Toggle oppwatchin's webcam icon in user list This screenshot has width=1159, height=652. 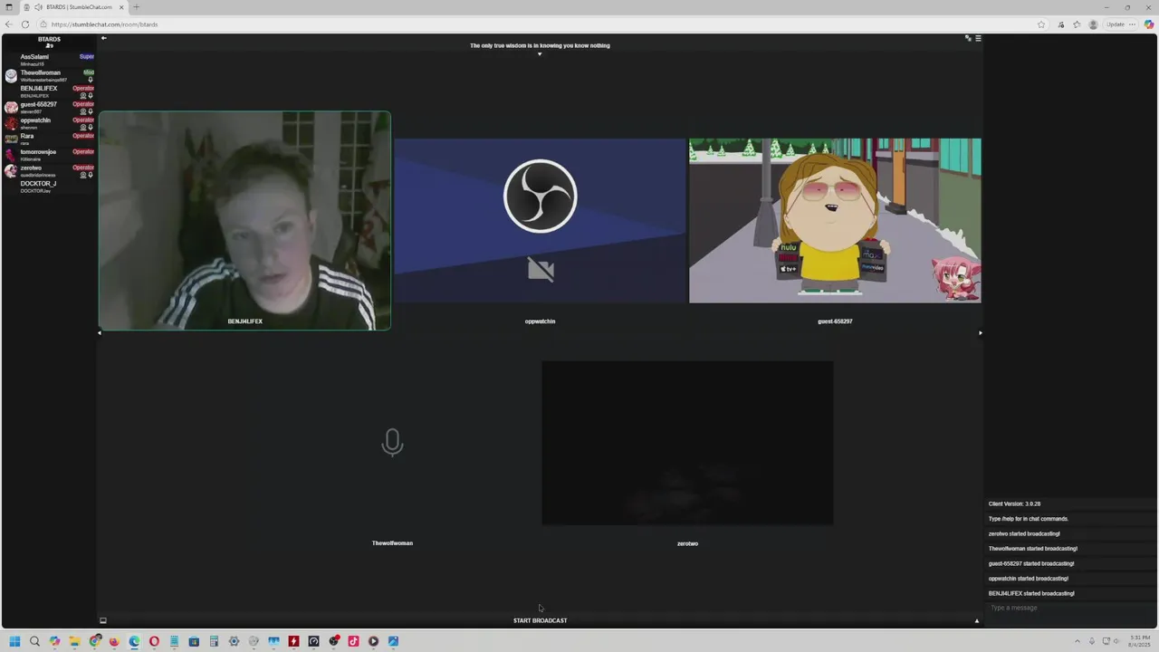pyautogui.click(x=83, y=128)
